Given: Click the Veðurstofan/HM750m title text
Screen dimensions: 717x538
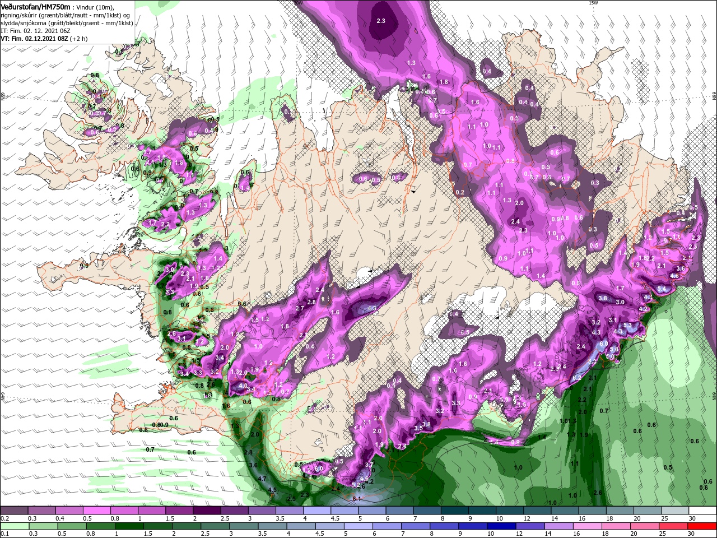Looking at the screenshot, I should coord(35,6).
